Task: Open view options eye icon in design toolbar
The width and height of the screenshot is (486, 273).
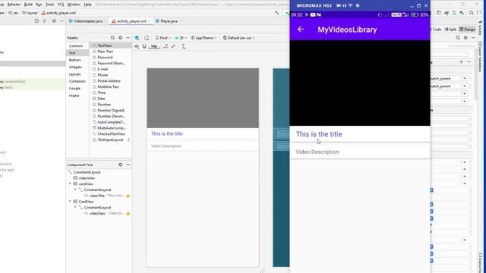Action: 137,46
